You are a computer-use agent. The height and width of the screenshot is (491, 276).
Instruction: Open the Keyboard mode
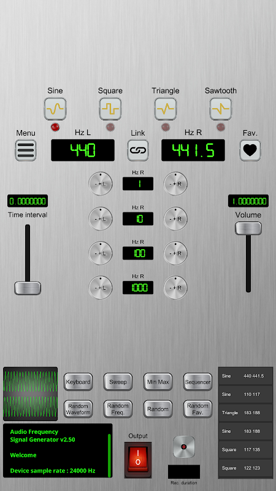pos(79,382)
